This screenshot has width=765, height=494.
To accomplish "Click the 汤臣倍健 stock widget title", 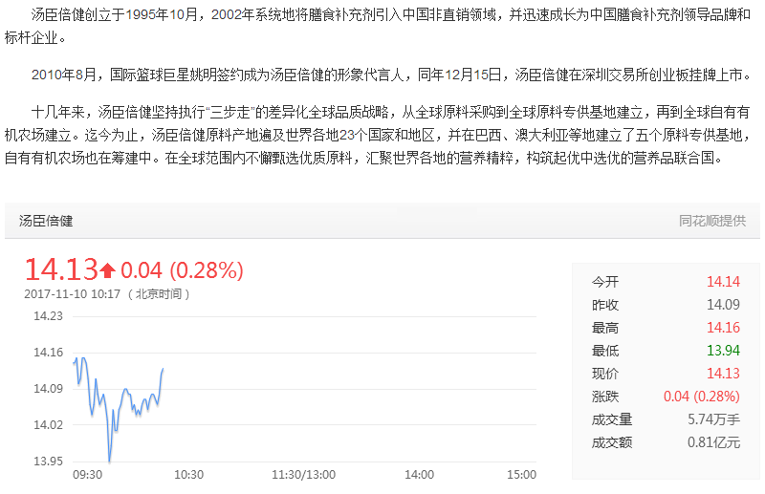I will point(46,221).
